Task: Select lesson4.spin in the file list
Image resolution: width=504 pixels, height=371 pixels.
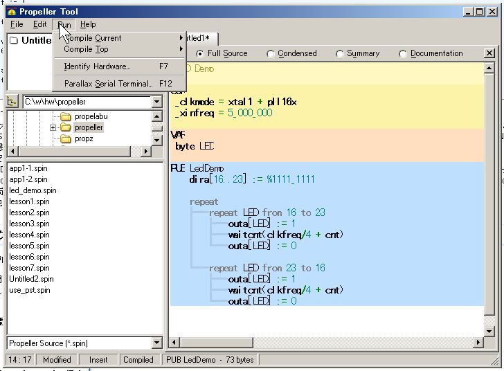Action: pos(29,235)
